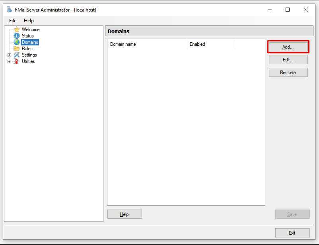This screenshot has height=245, width=319.
Task: Maximize the hMailServer Administrator window
Action: pyautogui.click(x=288, y=10)
